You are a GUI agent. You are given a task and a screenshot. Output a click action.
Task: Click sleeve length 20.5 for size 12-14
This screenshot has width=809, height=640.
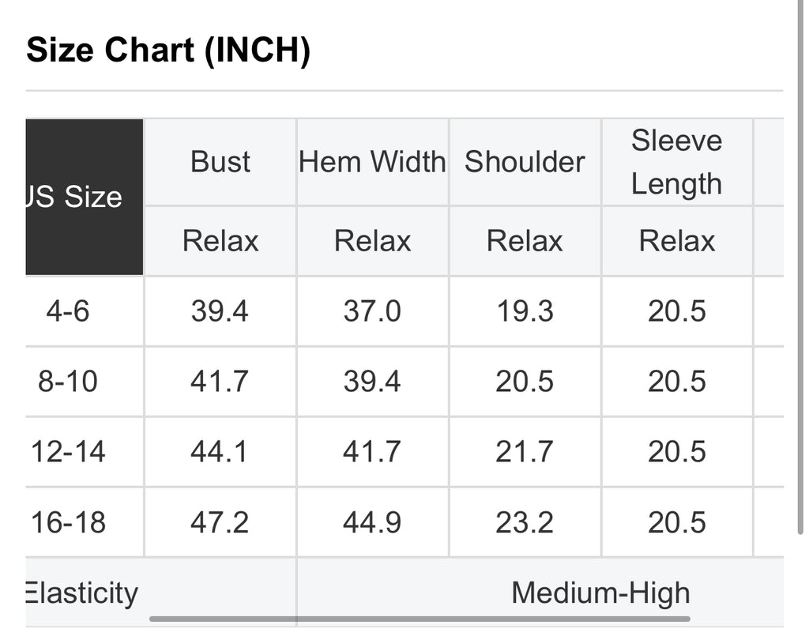677,452
